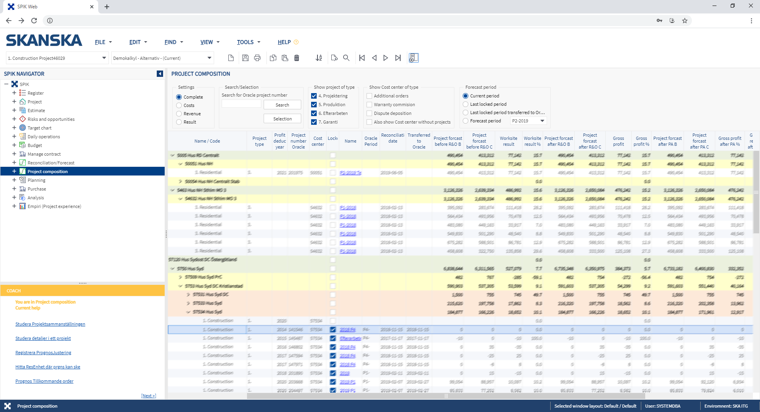The width and height of the screenshot is (760, 412).
Task: Click the Paste clipboard icon
Action: 285,58
